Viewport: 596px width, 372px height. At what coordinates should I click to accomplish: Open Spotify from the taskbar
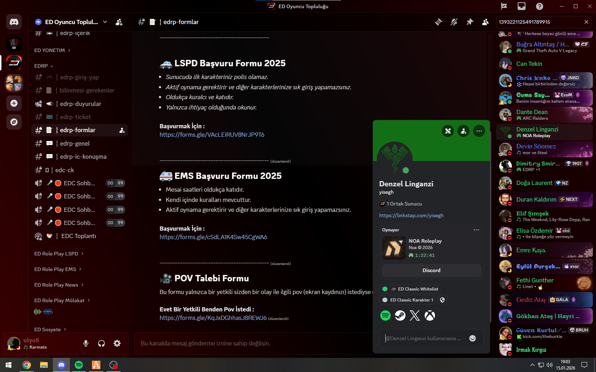pyautogui.click(x=79, y=365)
